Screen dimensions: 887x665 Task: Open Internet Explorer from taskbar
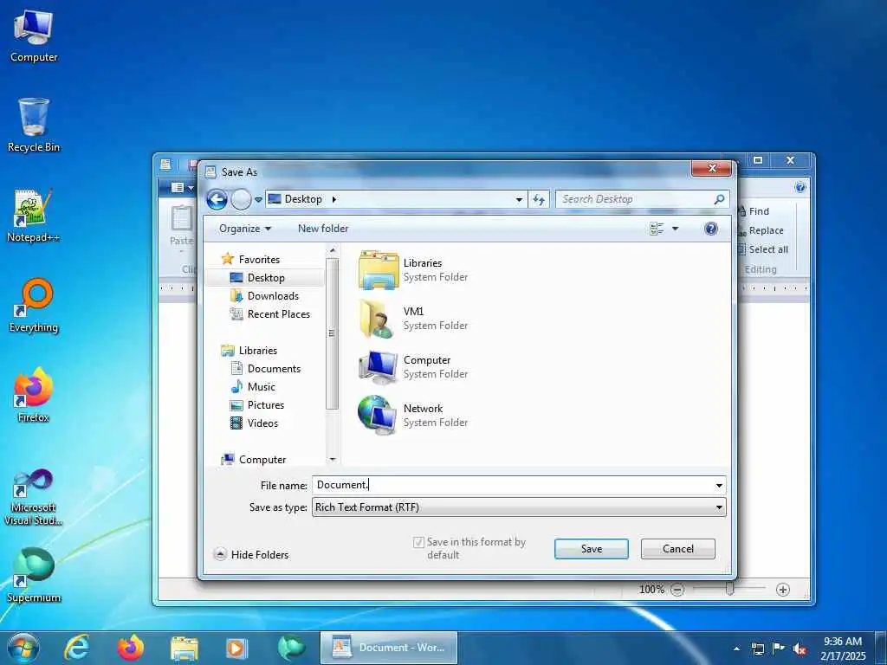77,648
